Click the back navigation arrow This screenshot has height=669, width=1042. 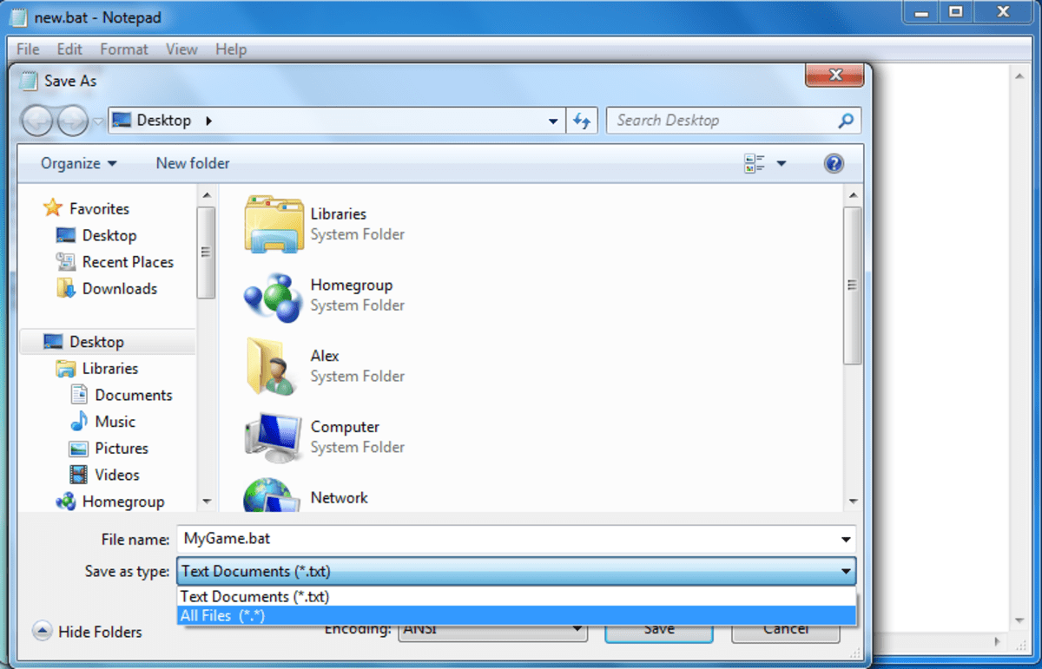36,121
